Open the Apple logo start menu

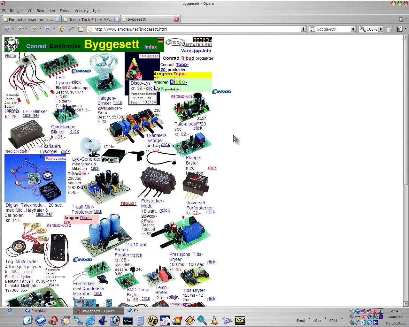coord(10,310)
